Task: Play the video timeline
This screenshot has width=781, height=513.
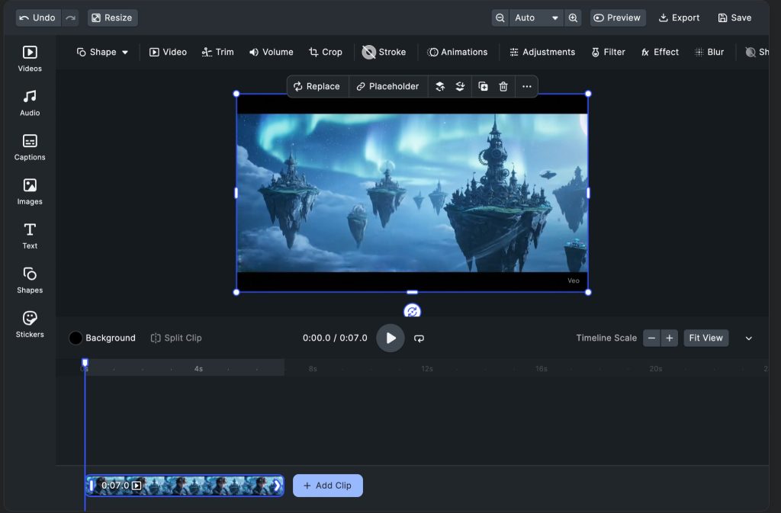Action: pyautogui.click(x=390, y=338)
